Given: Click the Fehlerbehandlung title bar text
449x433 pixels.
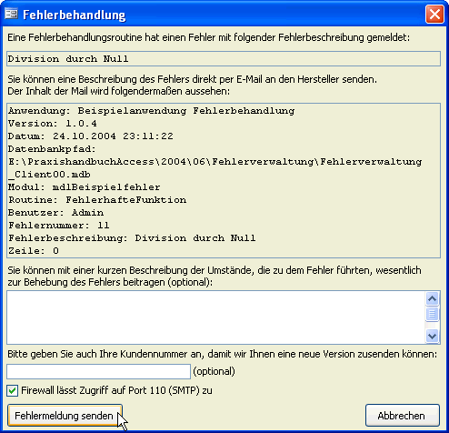Looking at the screenshot, I should click(75, 15).
